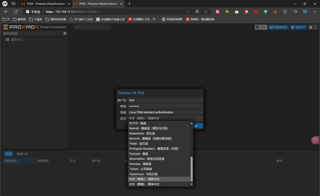The height and width of the screenshot is (196, 320).
Task: Open the 爱粤语 翻译器 bookmark
Action: click(x=200, y=19)
